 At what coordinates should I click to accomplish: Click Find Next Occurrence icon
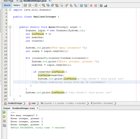tap(52, 5)
